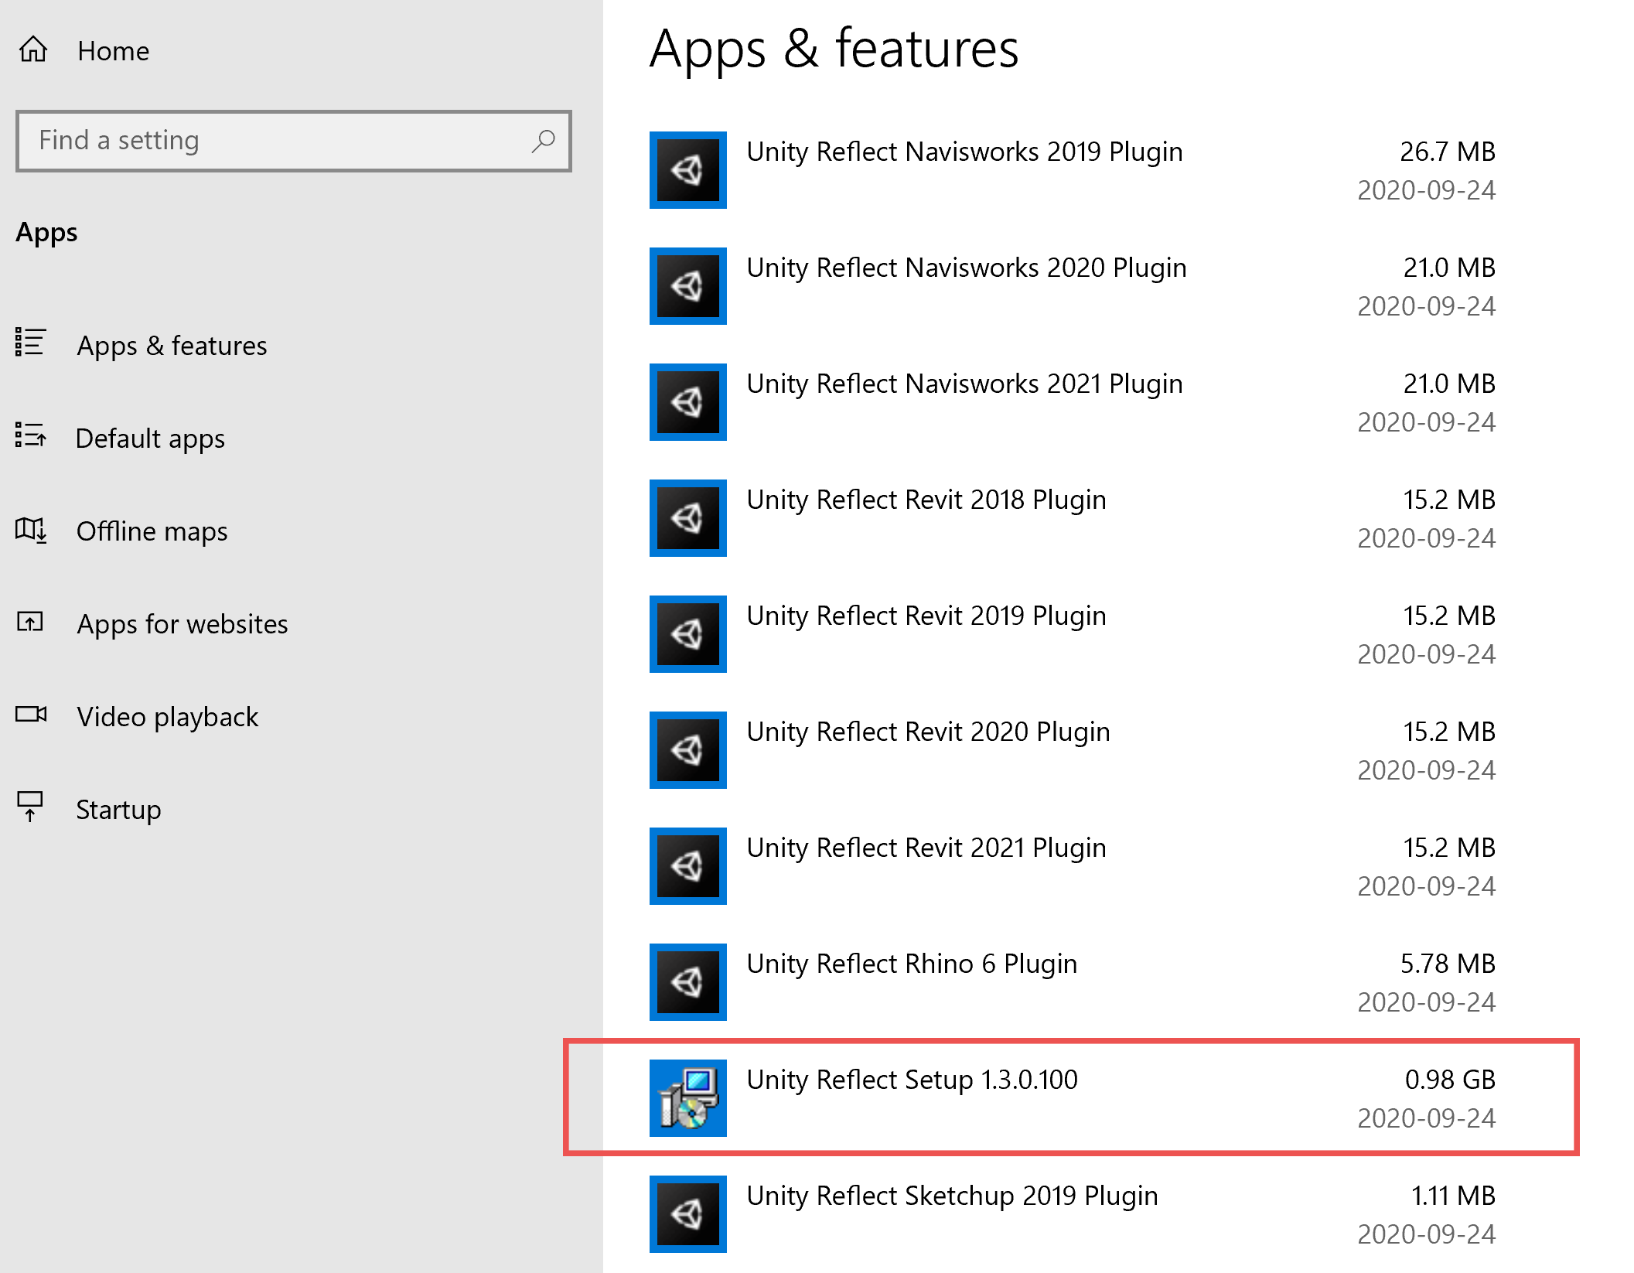
Task: Select Unity Reflect Sketchup 2019 Plugin name
Action: (952, 1196)
